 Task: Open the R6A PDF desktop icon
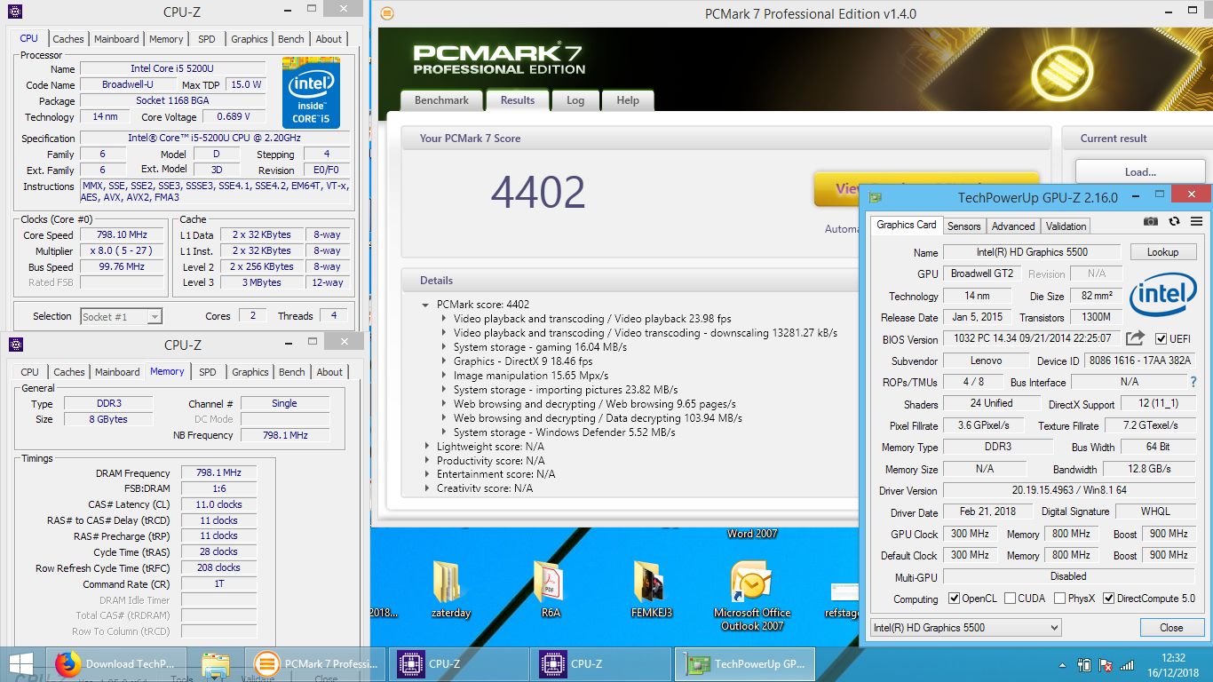(549, 591)
